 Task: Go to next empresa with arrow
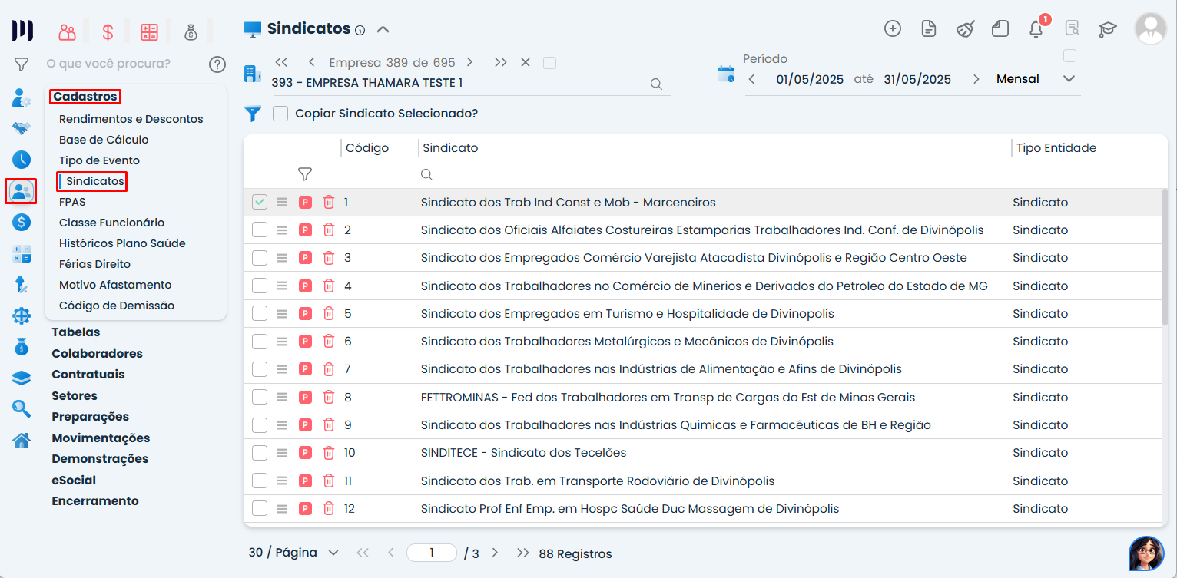pyautogui.click(x=469, y=62)
